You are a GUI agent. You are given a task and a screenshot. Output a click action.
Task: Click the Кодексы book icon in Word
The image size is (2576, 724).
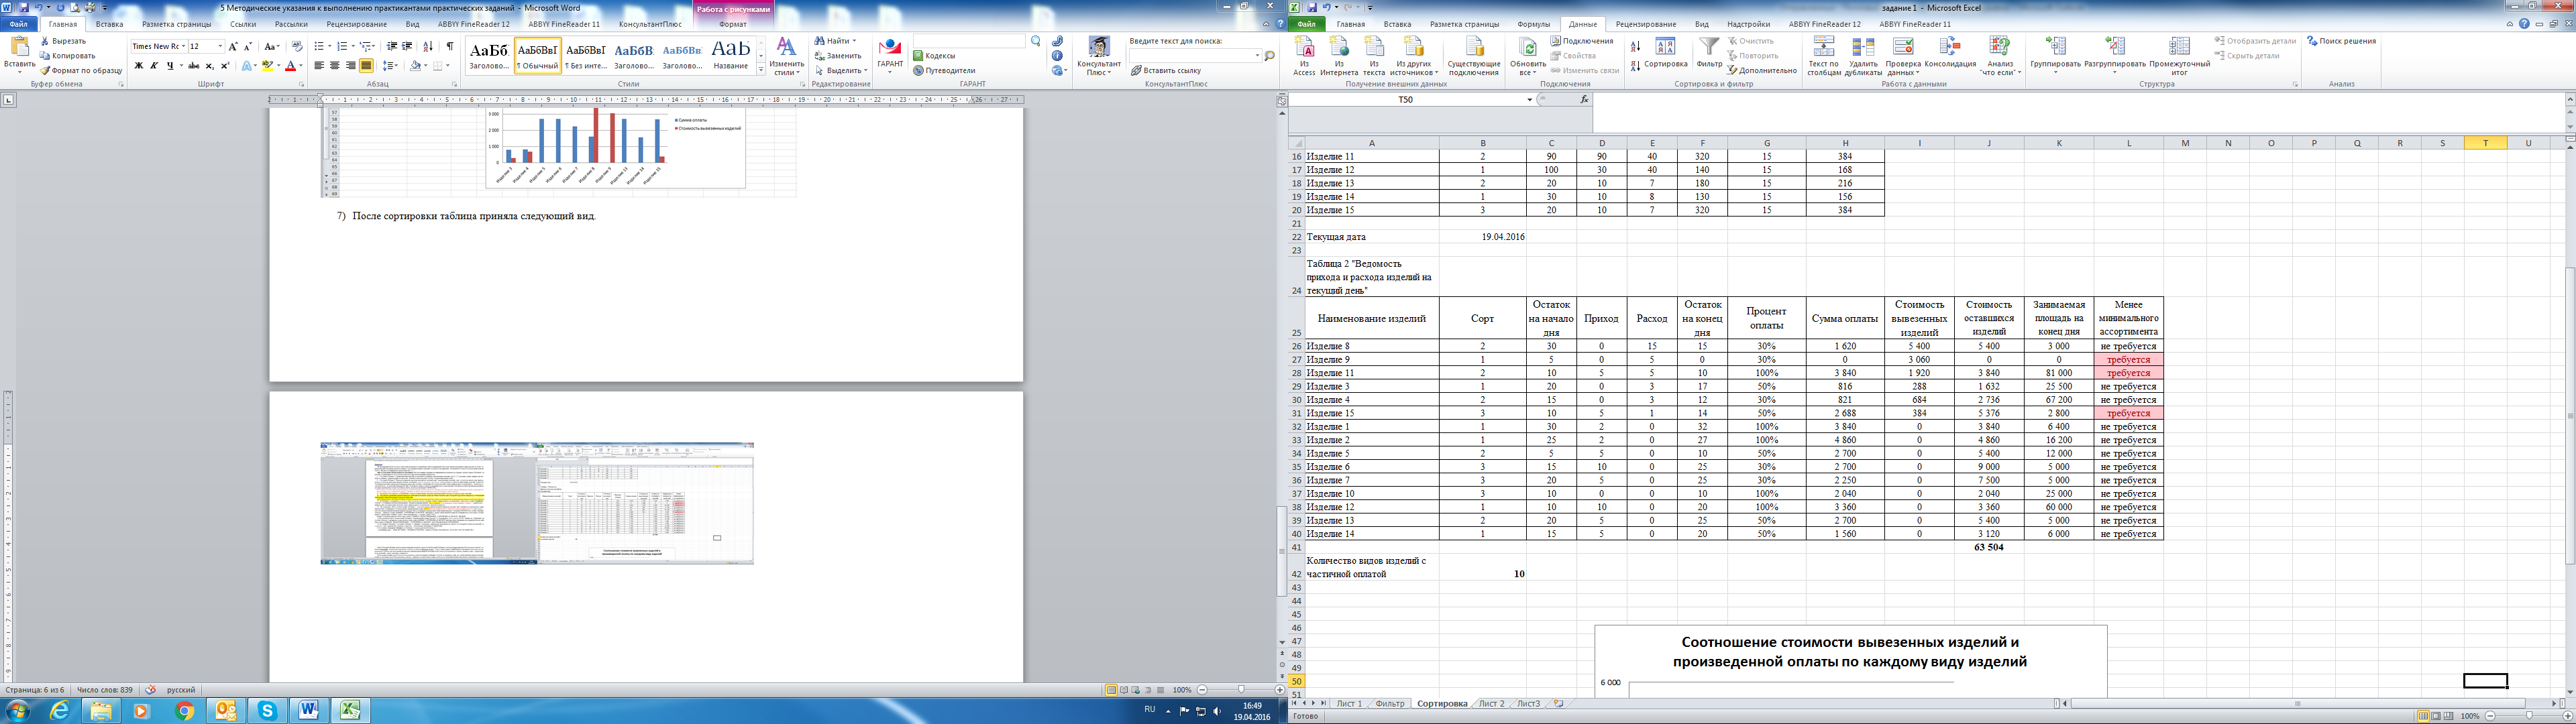click(918, 56)
